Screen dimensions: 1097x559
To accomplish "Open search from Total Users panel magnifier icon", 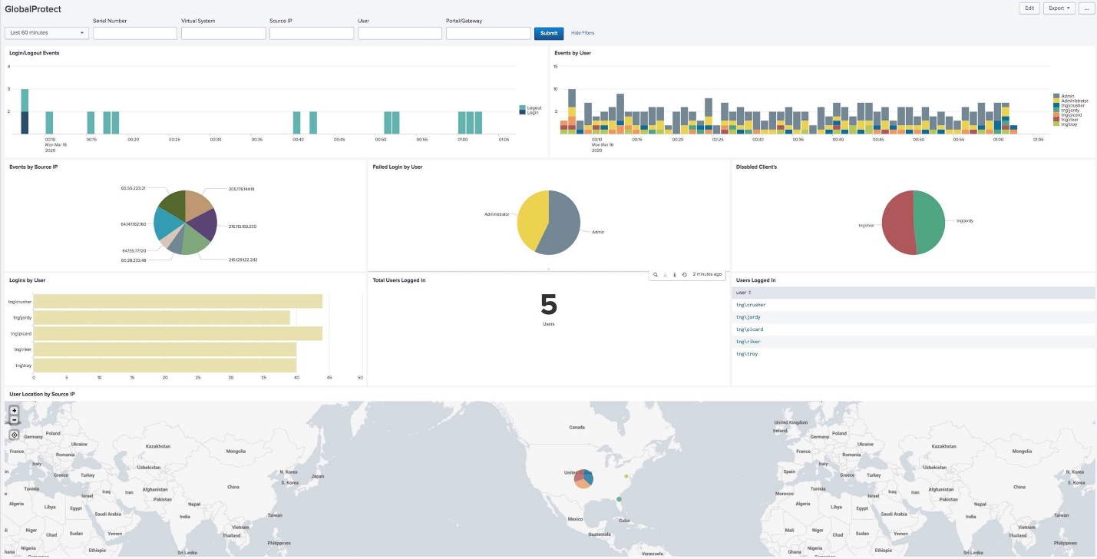I will point(656,274).
